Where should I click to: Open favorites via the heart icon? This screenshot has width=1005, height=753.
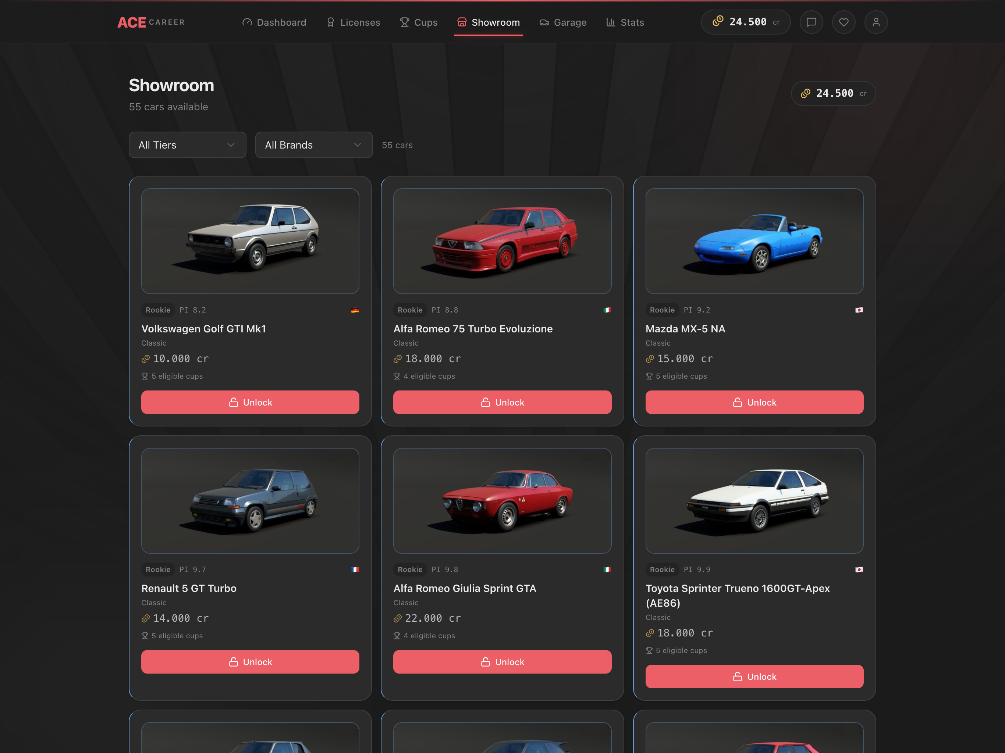[x=844, y=22]
